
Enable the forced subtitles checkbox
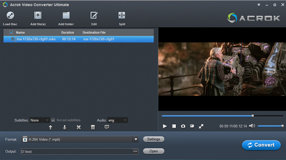(x=53, y=120)
